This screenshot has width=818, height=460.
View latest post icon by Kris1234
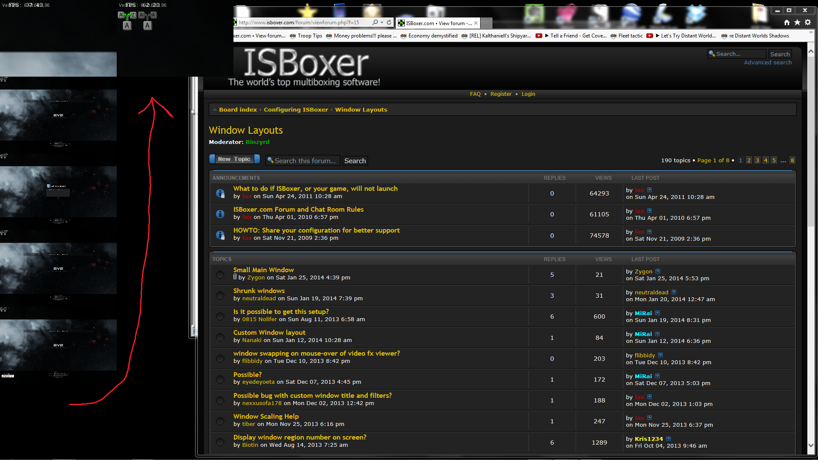tap(668, 439)
